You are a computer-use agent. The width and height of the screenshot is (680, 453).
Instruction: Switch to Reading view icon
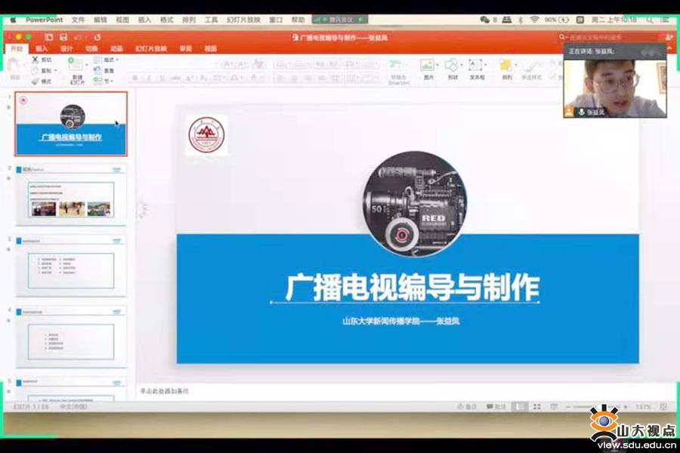coord(554,407)
